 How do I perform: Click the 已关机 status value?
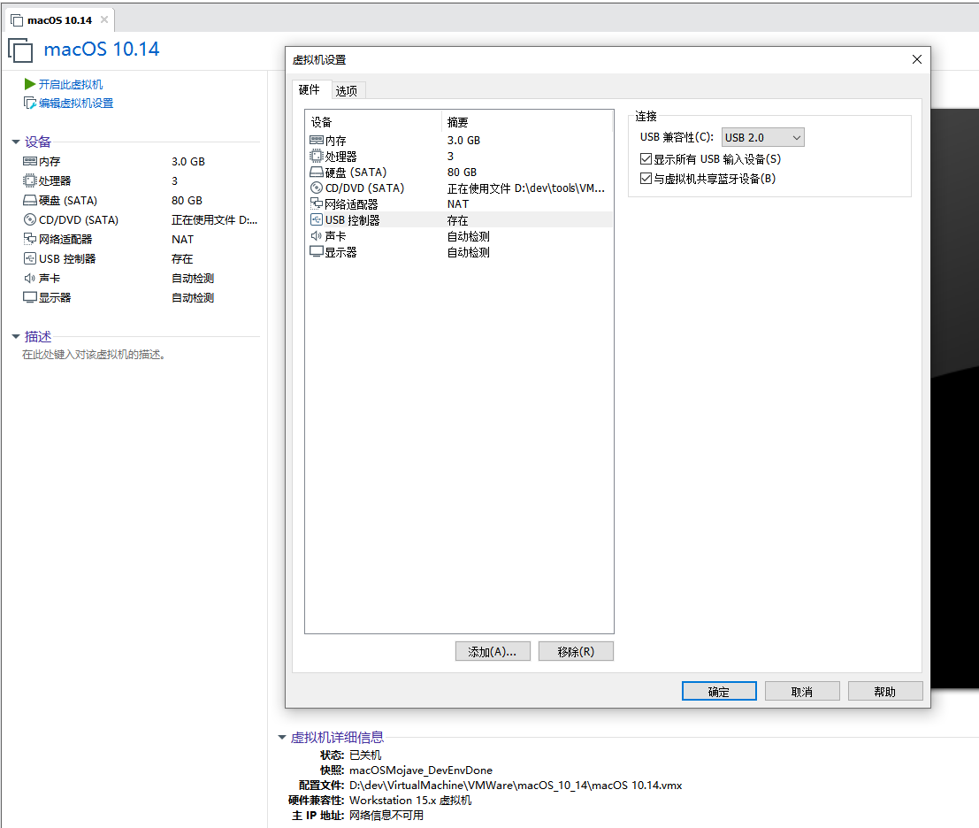click(365, 755)
